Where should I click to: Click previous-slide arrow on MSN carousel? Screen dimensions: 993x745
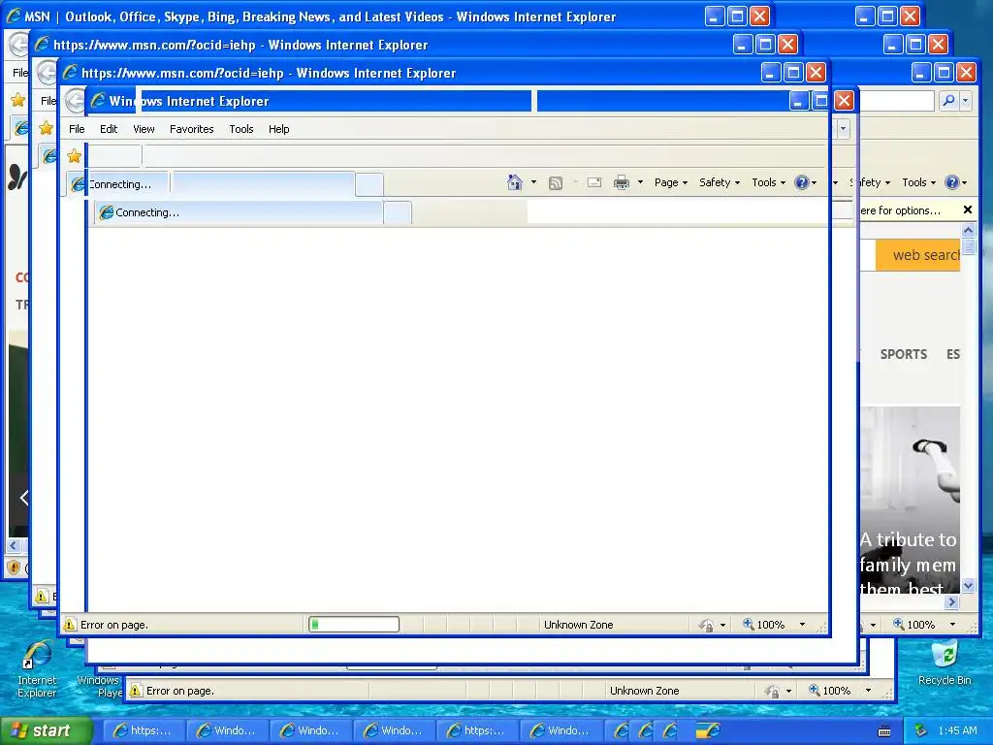[x=23, y=498]
